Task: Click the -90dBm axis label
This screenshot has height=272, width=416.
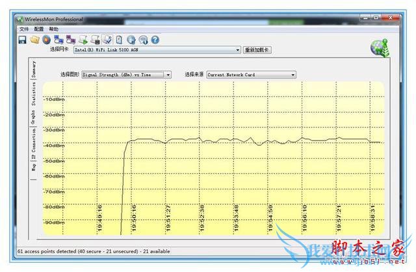Action: click(x=54, y=223)
